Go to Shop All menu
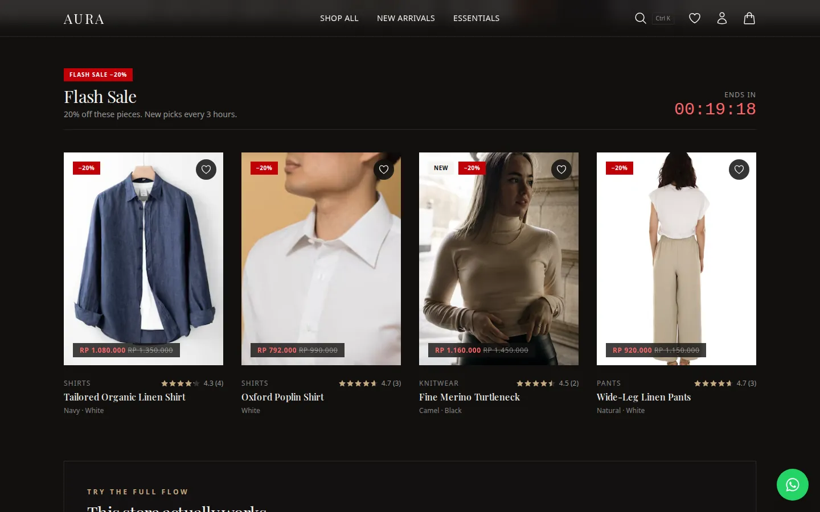The height and width of the screenshot is (512, 820). point(339,18)
